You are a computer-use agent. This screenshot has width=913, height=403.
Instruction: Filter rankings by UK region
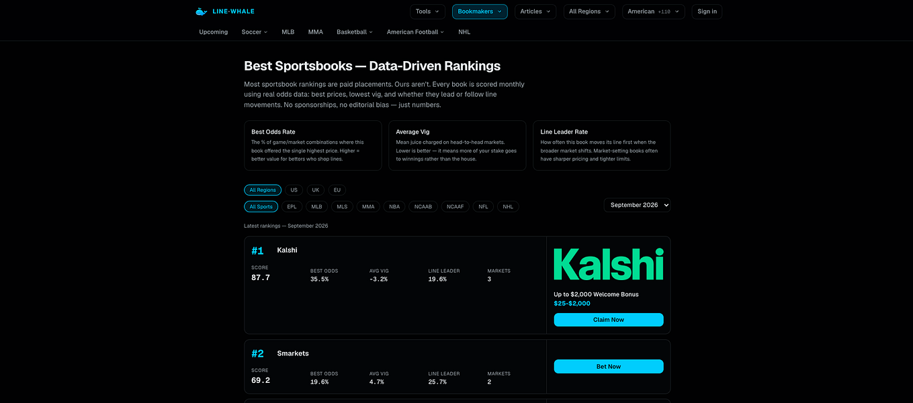[x=316, y=190]
